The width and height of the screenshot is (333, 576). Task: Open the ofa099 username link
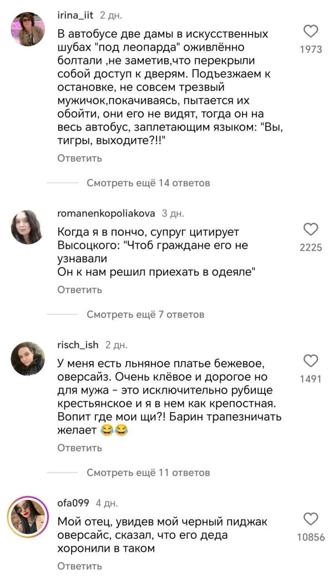coord(74,503)
